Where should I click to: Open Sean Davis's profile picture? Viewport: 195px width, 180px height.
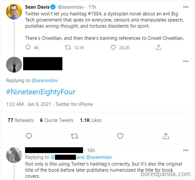(14, 12)
